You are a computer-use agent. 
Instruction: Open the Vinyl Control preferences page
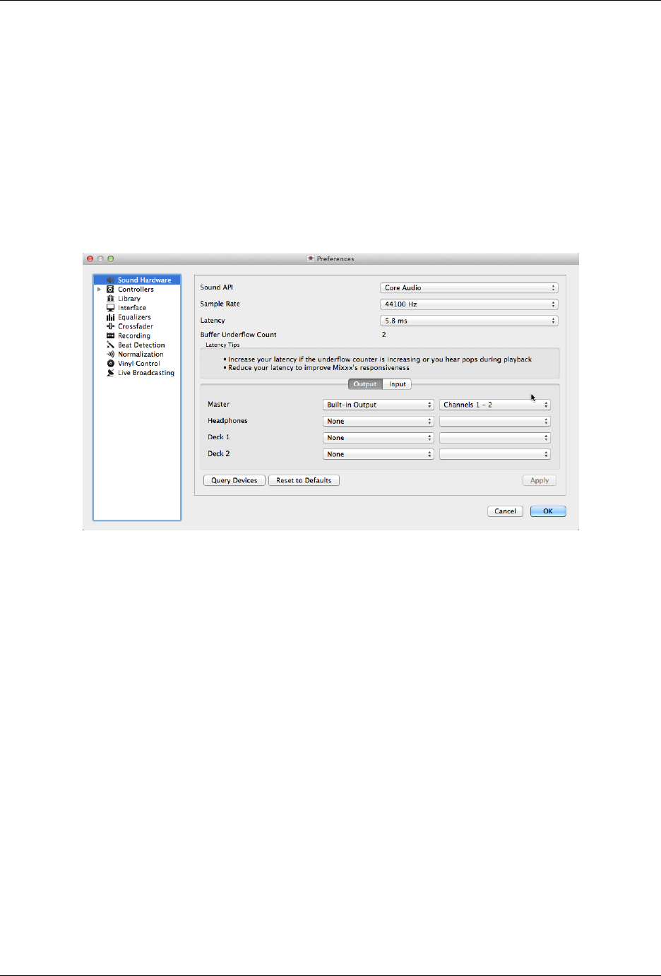[139, 364]
